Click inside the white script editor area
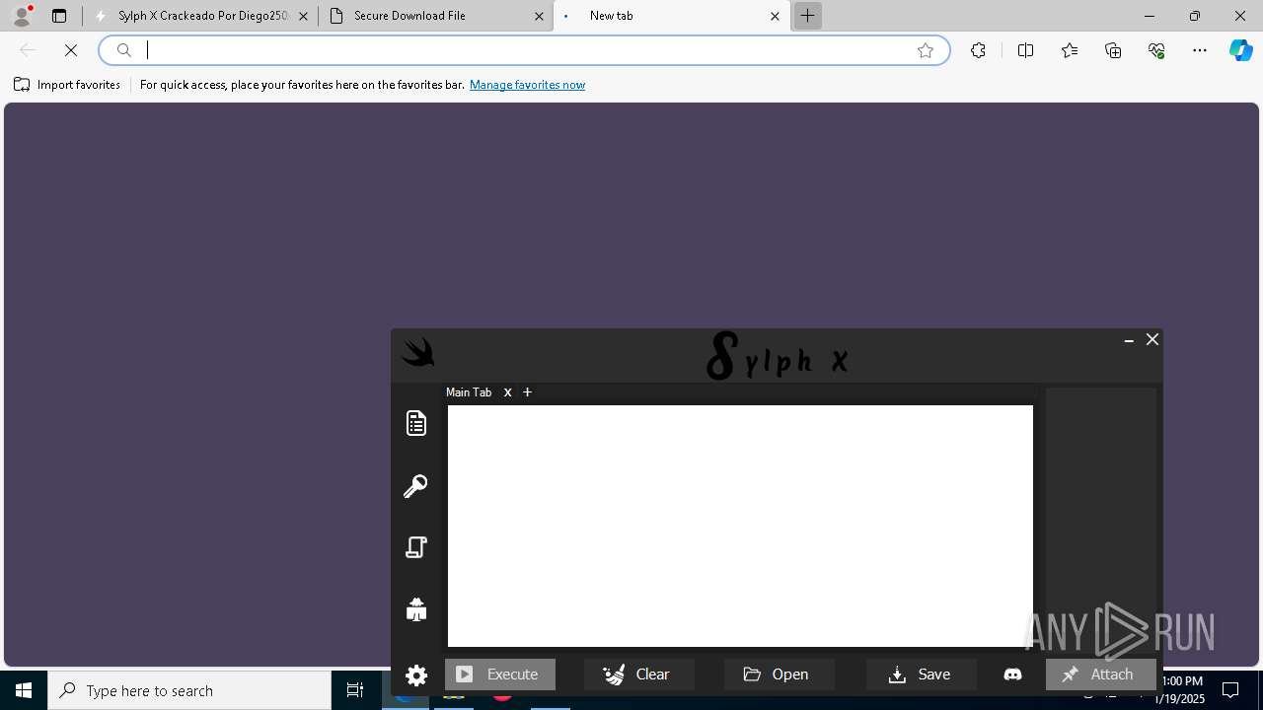1263x710 pixels. [740, 526]
